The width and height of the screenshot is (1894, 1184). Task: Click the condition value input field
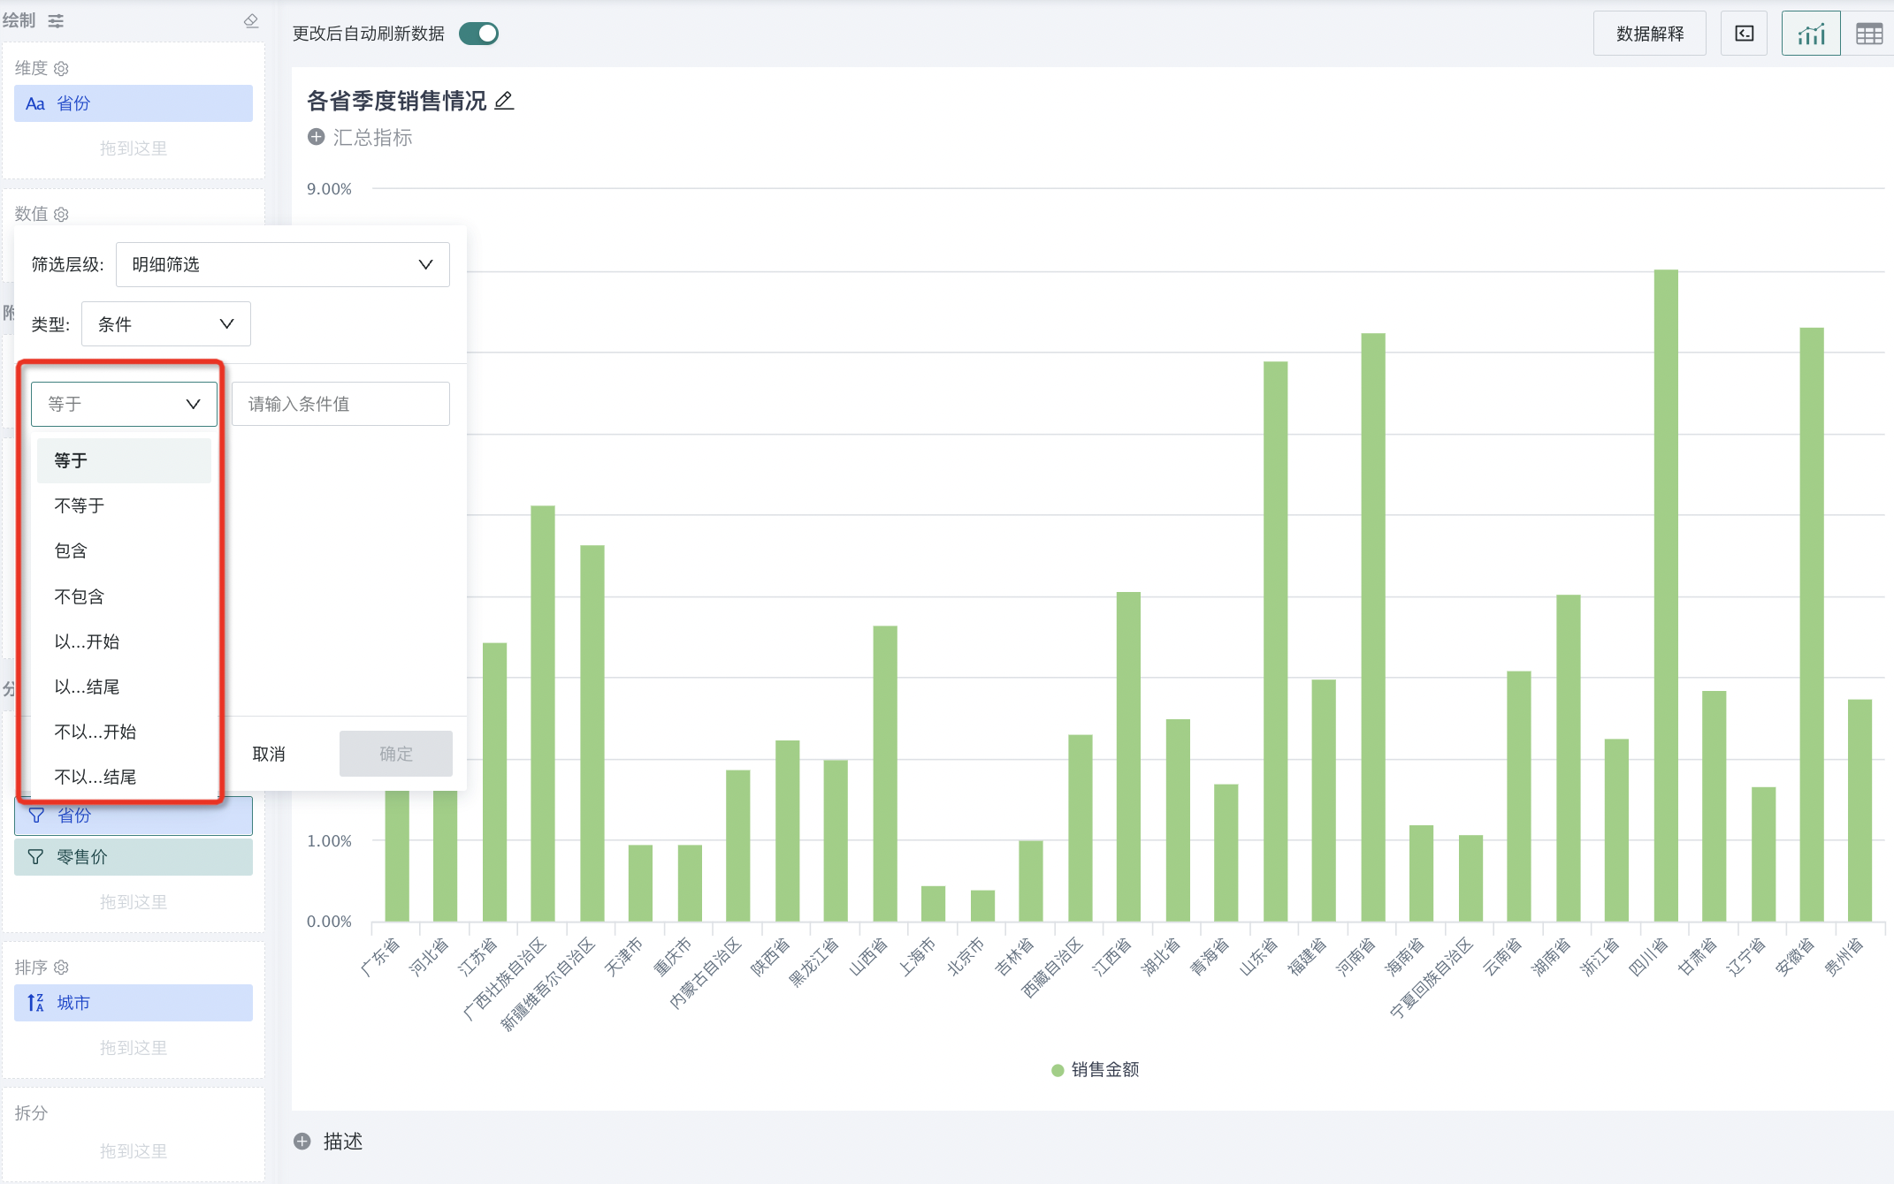340,404
